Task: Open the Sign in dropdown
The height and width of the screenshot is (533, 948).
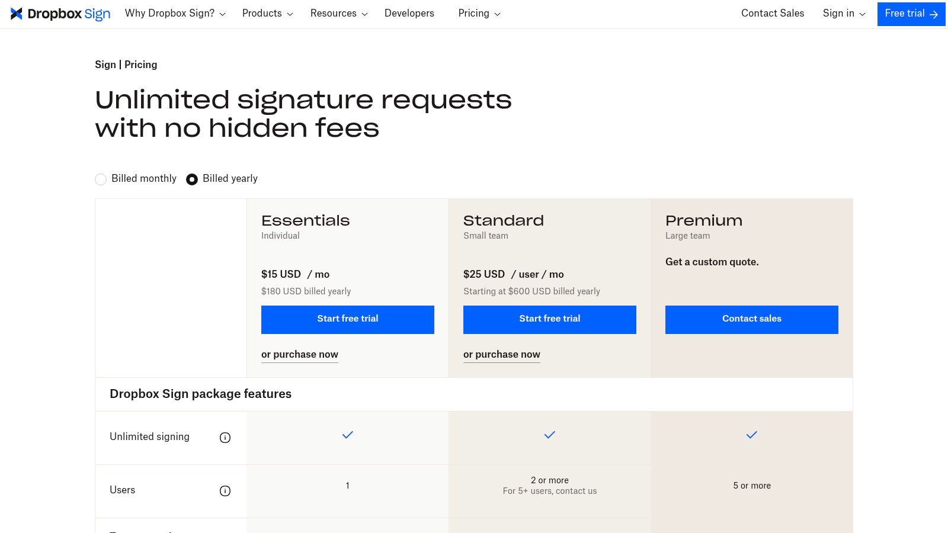Action: (x=843, y=13)
